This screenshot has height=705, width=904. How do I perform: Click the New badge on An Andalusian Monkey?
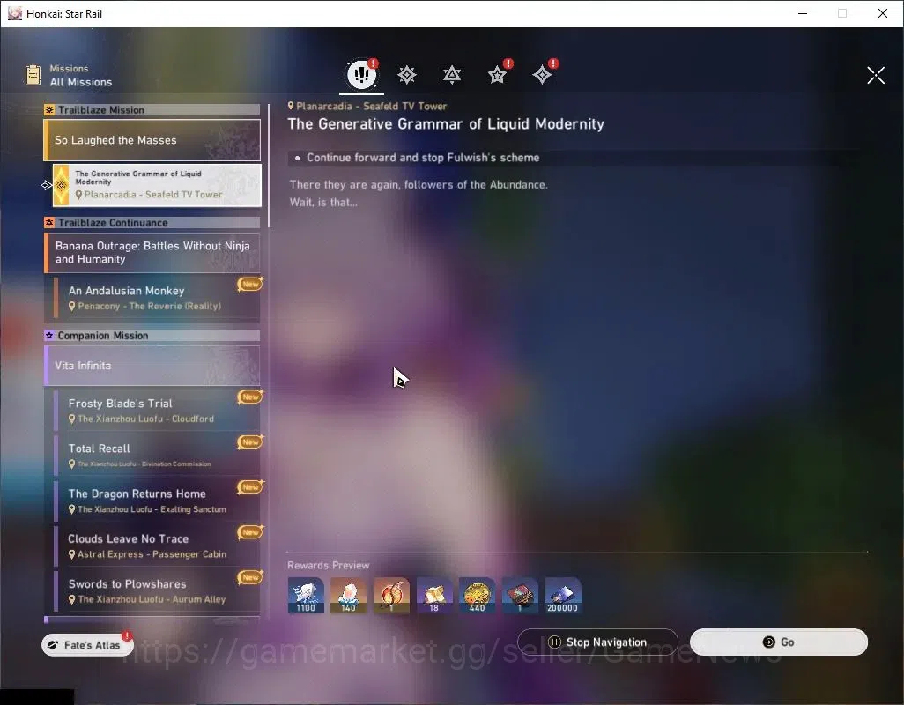tap(250, 284)
